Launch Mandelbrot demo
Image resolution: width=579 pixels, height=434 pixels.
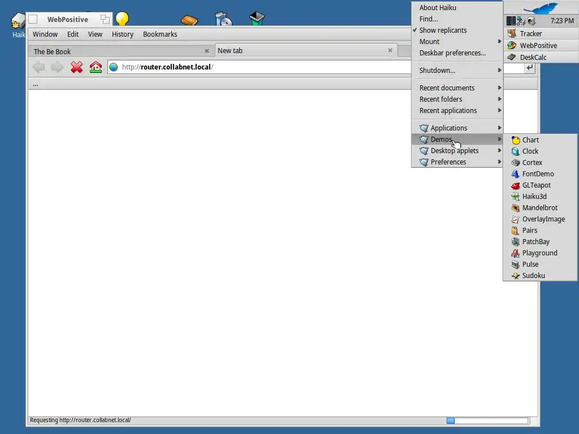[540, 208]
